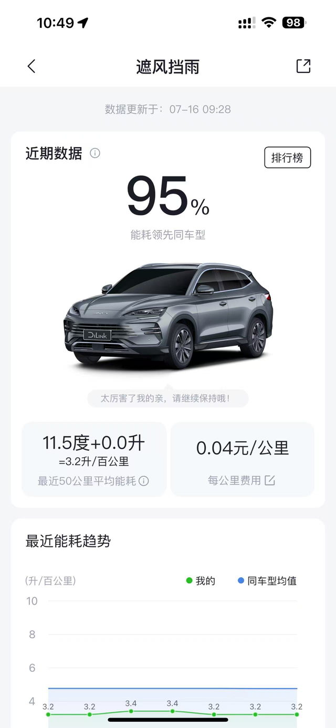The width and height of the screenshot is (336, 728).
Task: Tap info icon beside 近期数据
Action: (95, 153)
